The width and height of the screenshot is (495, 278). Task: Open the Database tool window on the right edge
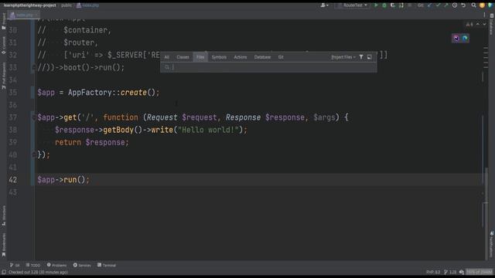click(492, 24)
